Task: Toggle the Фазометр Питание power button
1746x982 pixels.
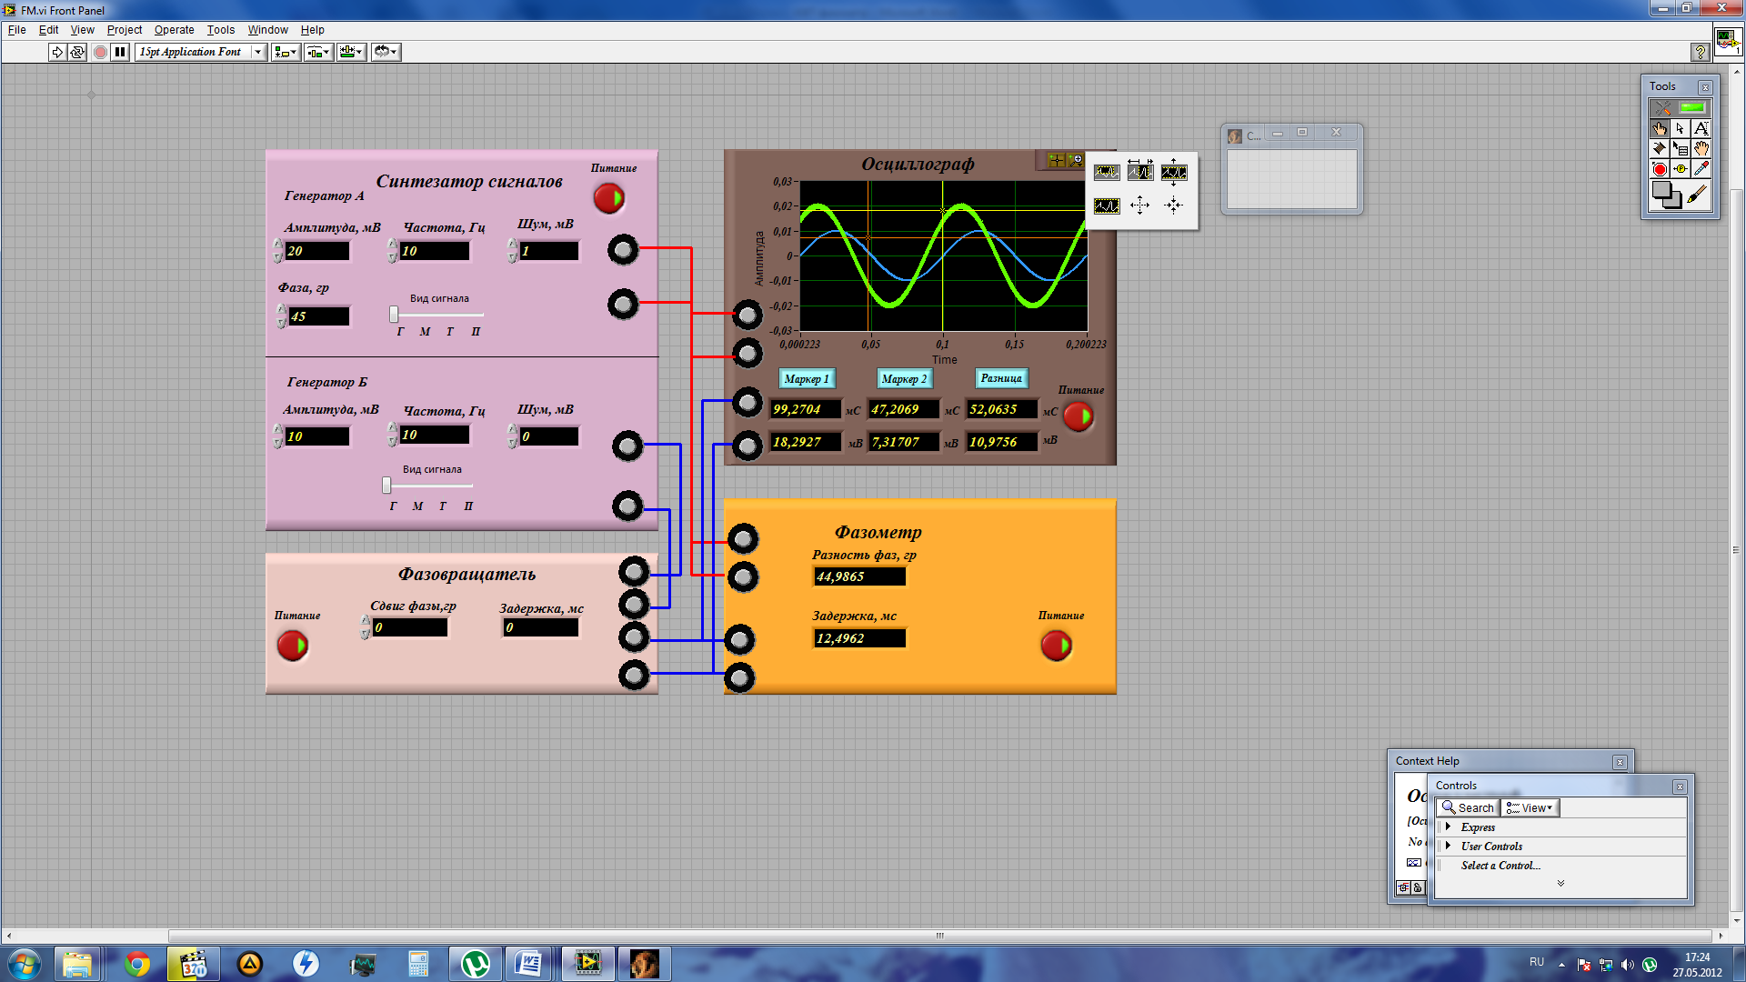Action: tap(1057, 646)
